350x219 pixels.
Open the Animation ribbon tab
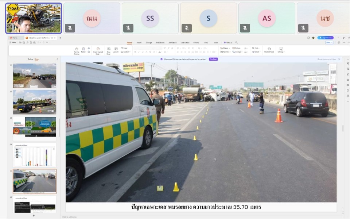pyautogui.click(x=172, y=42)
